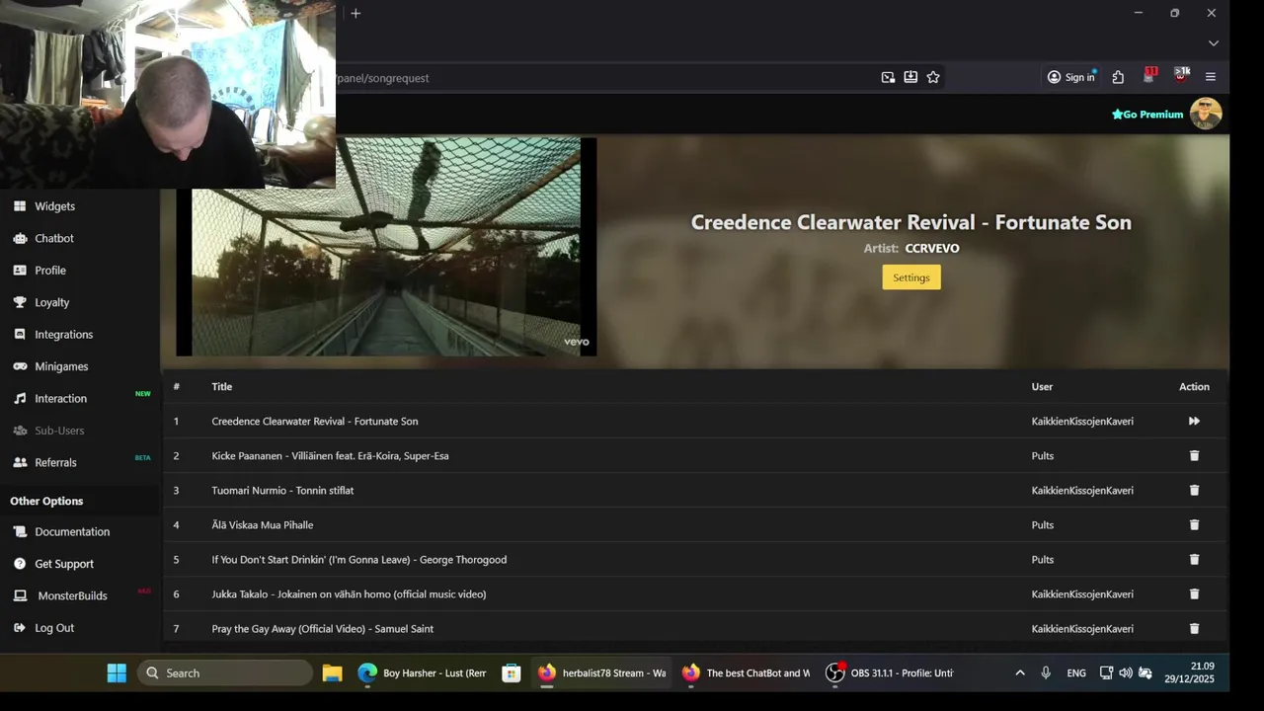The height and width of the screenshot is (711, 1264).
Task: Expand the list all tabs chevron
Action: coord(1214,43)
